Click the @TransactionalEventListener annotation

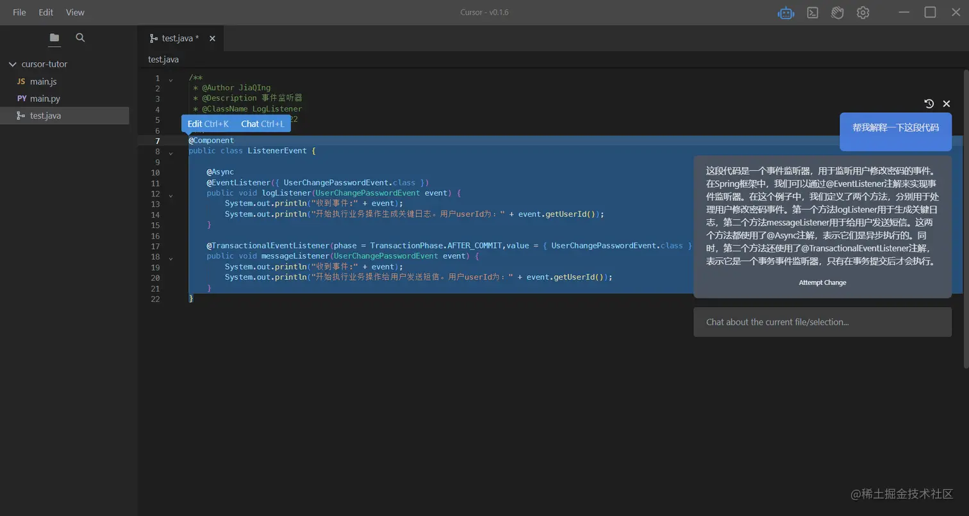[268, 245]
